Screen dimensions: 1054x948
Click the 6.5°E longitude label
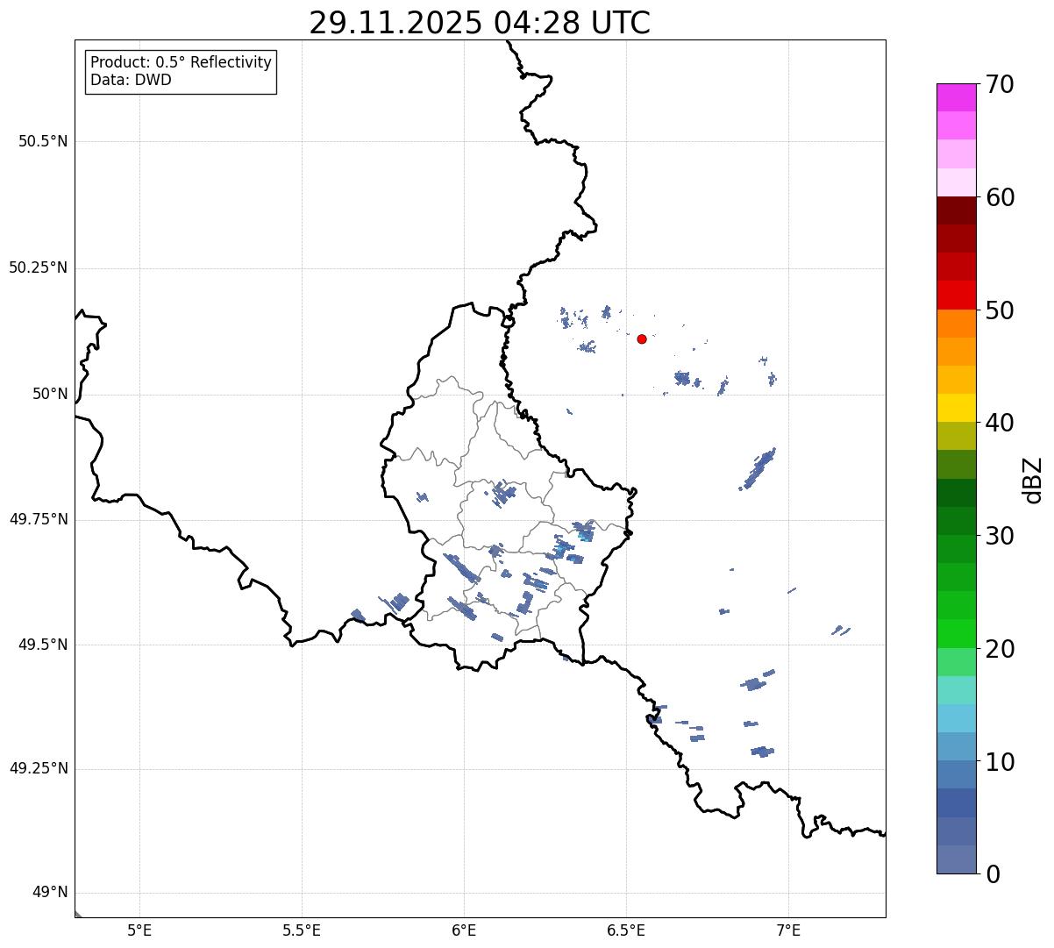tap(626, 930)
